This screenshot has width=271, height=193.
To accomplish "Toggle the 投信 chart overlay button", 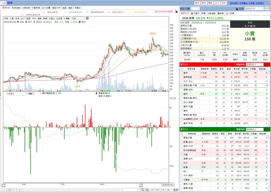I will click(17, 18).
